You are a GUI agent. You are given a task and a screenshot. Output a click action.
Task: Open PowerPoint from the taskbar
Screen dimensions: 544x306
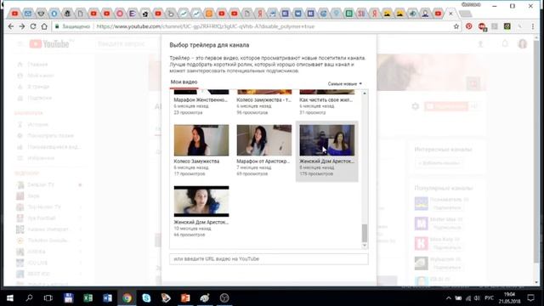(185, 298)
